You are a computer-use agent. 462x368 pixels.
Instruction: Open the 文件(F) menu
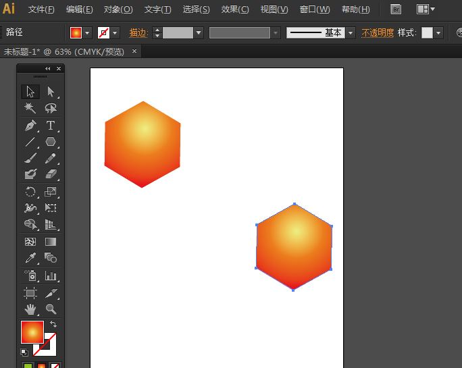point(41,9)
